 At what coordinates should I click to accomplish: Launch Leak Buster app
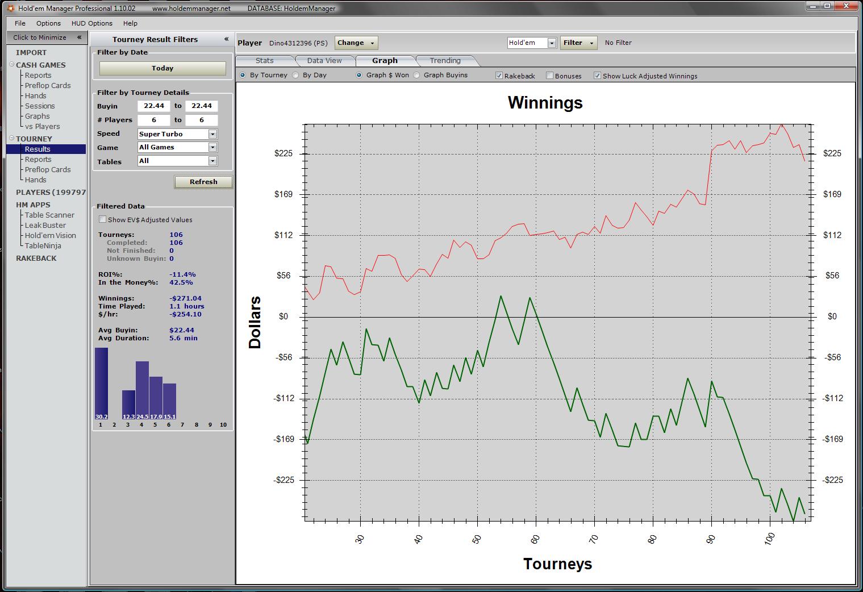[45, 225]
